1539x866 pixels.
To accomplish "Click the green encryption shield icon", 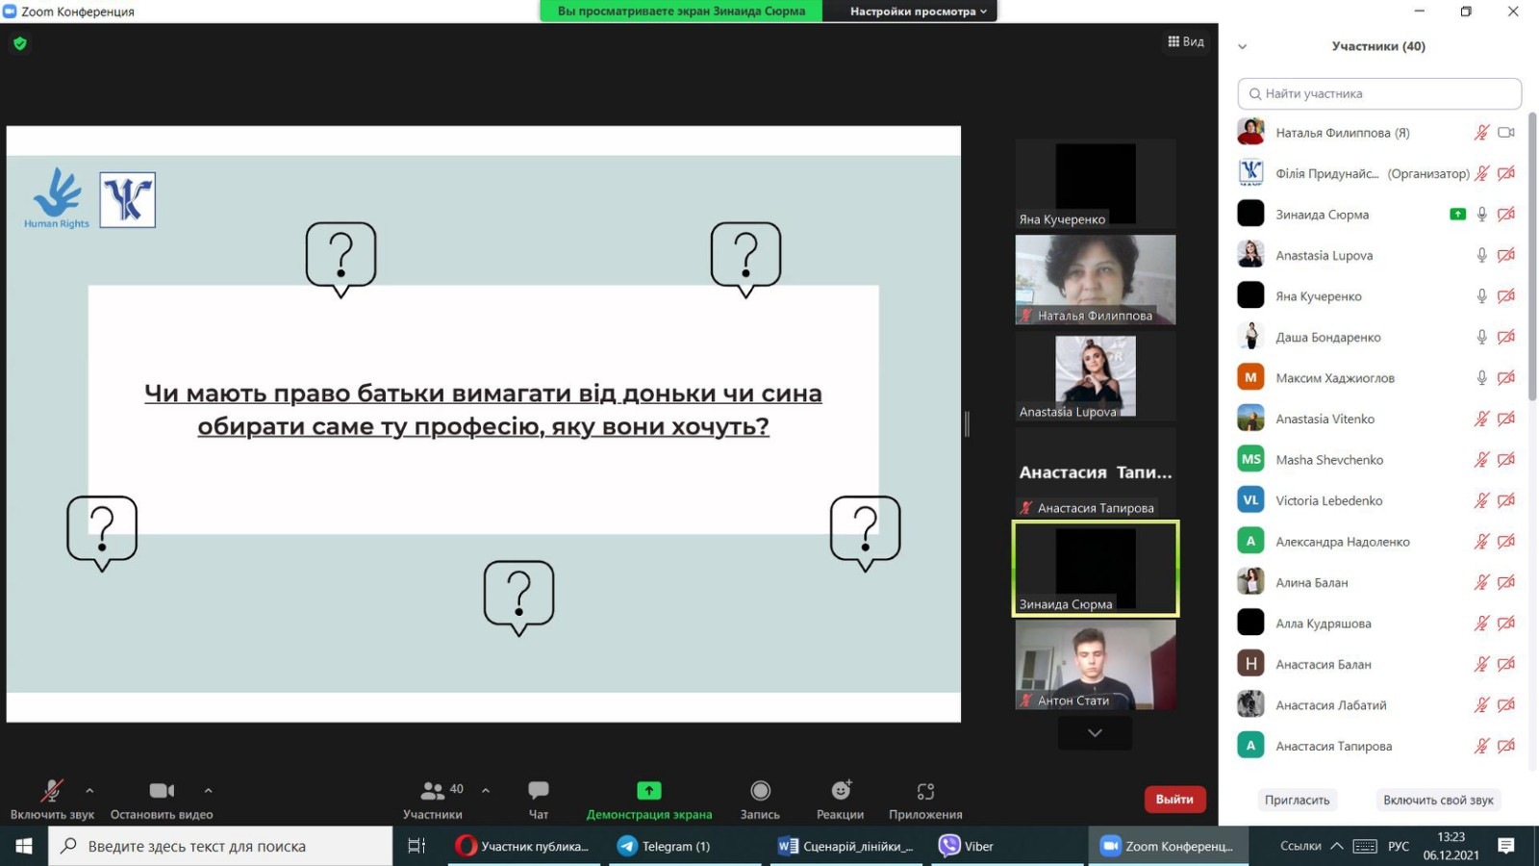I will 20,43.
